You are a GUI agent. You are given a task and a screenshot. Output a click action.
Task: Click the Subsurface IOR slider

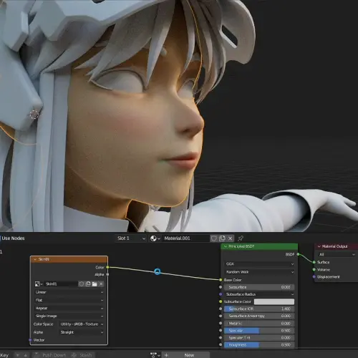[x=259, y=309]
